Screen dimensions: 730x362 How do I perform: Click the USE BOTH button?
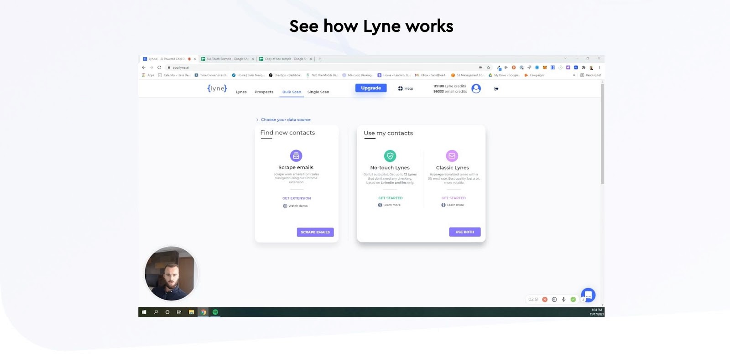464,232
